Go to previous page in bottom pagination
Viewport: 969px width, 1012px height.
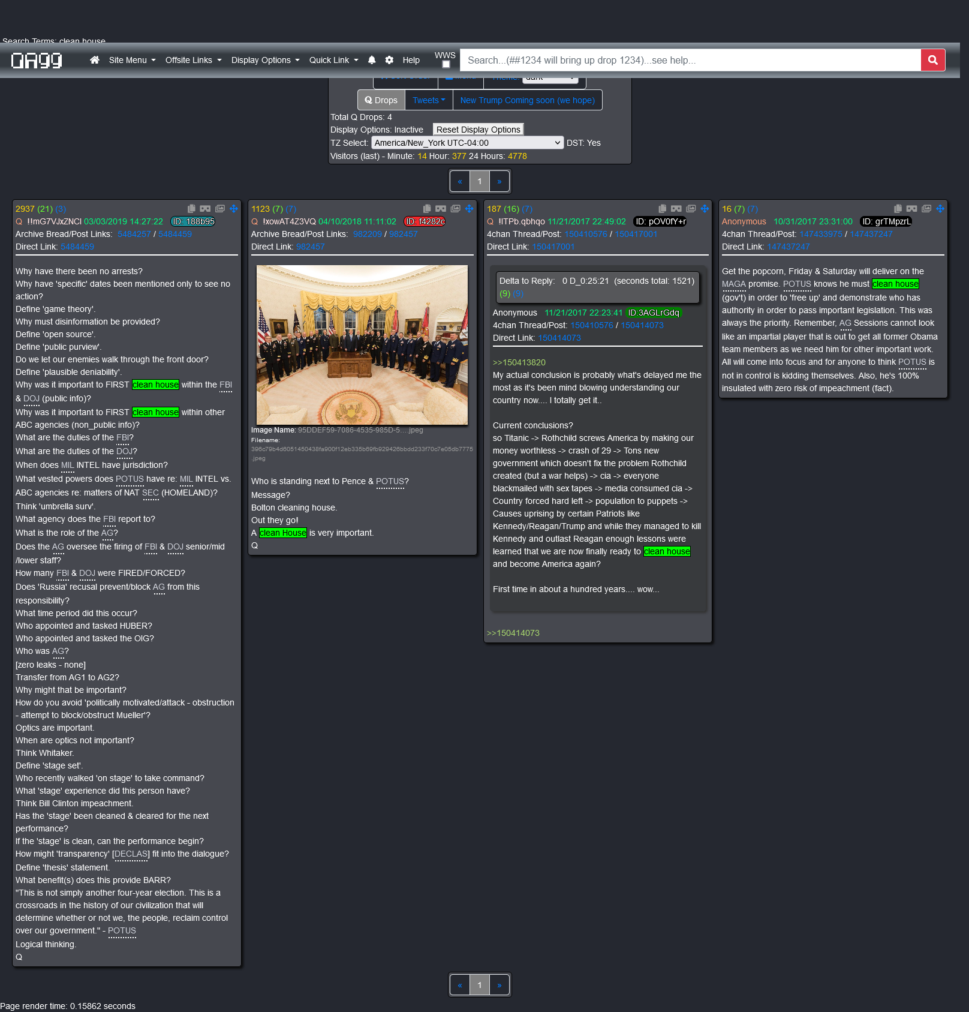tap(460, 985)
